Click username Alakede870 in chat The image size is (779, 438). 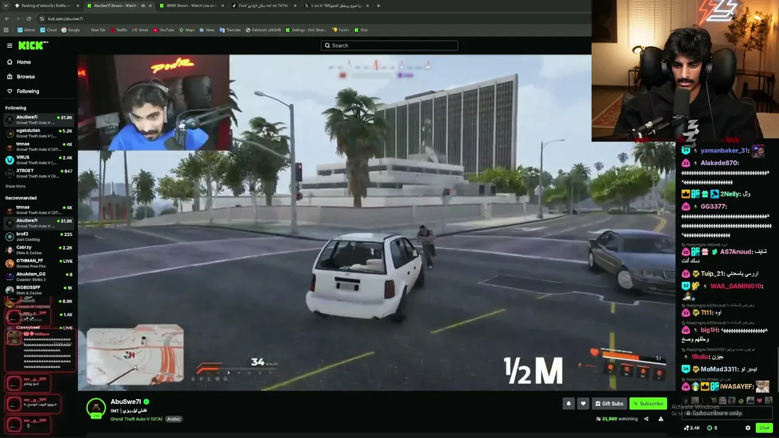point(719,163)
